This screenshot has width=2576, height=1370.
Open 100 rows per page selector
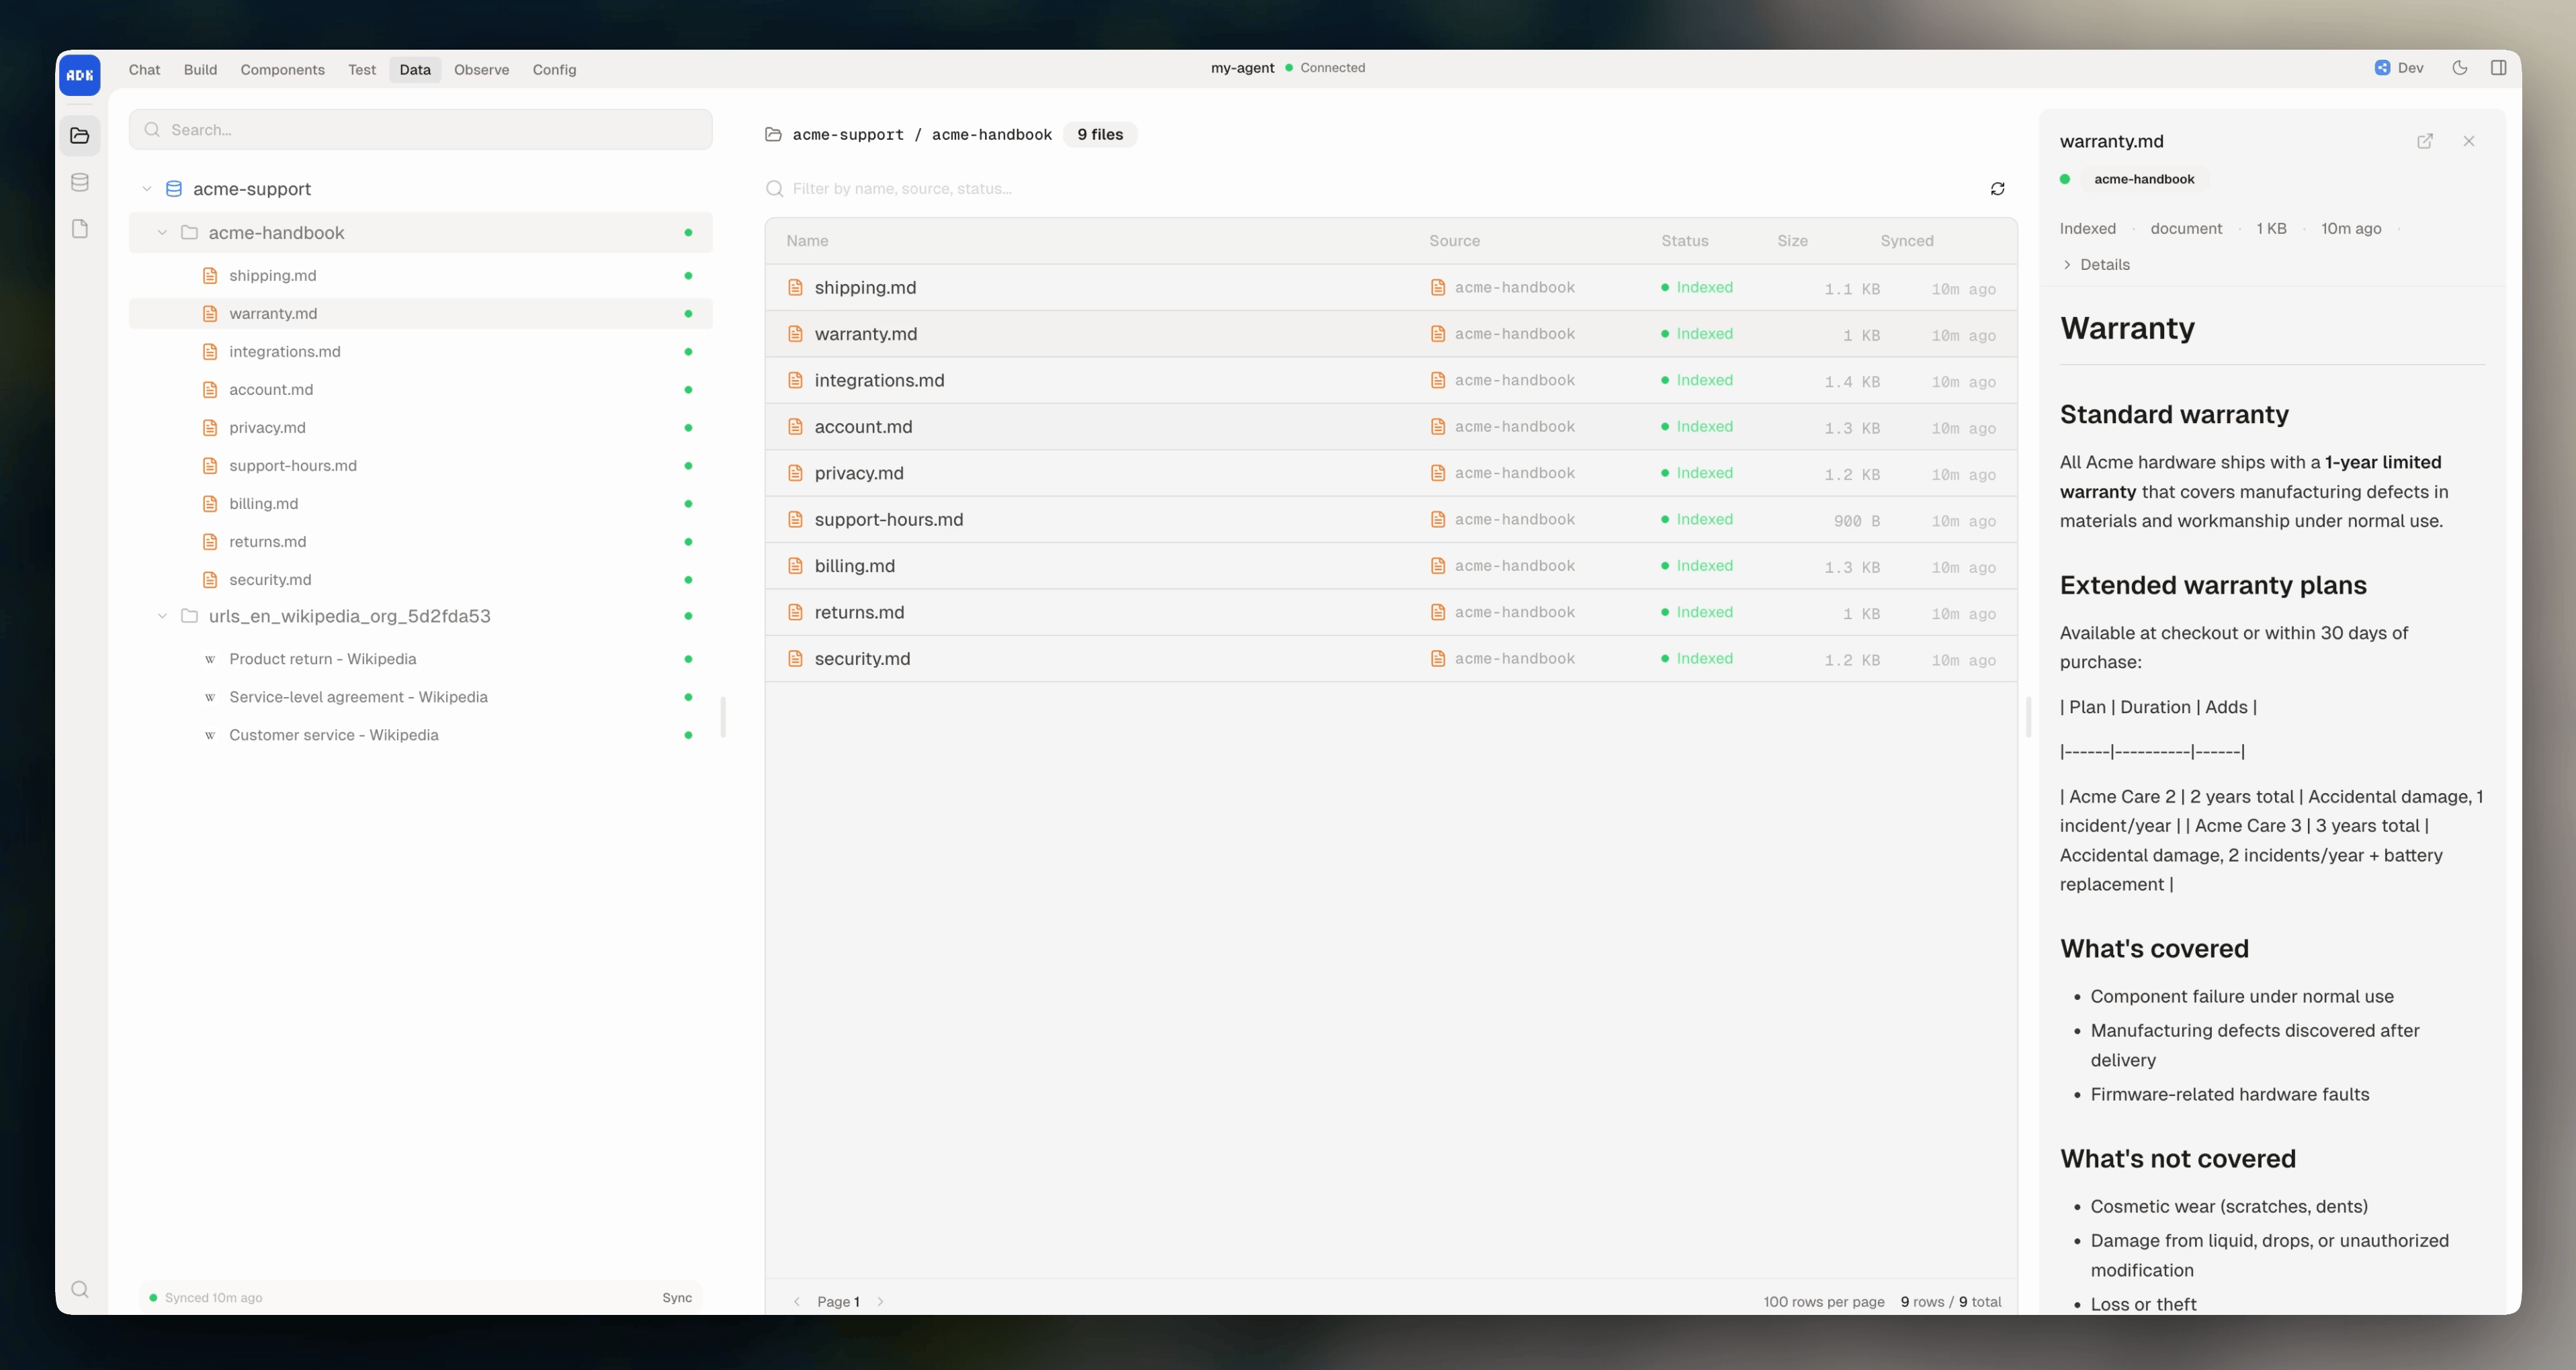(x=1823, y=1302)
